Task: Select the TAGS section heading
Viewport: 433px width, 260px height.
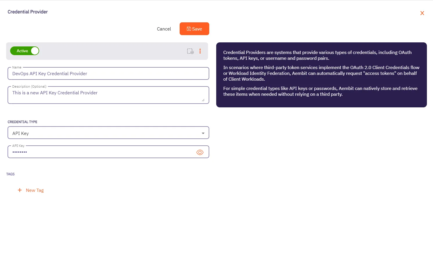Action: (x=10, y=174)
